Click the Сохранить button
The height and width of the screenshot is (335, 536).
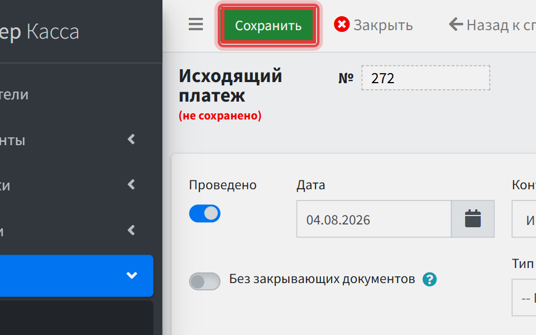click(269, 25)
